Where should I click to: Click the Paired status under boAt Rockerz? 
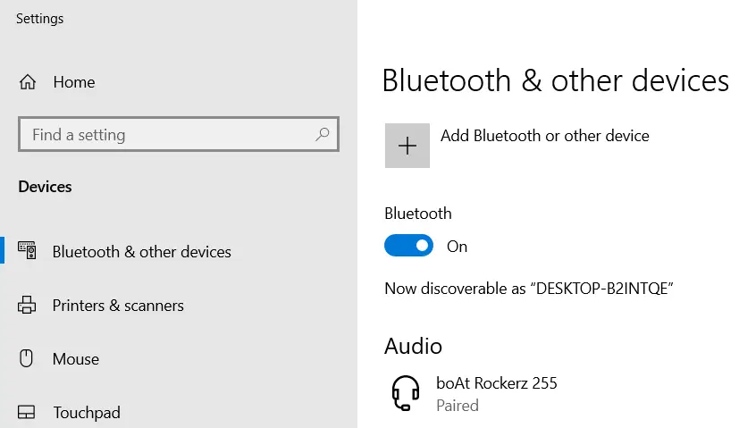[x=458, y=406]
